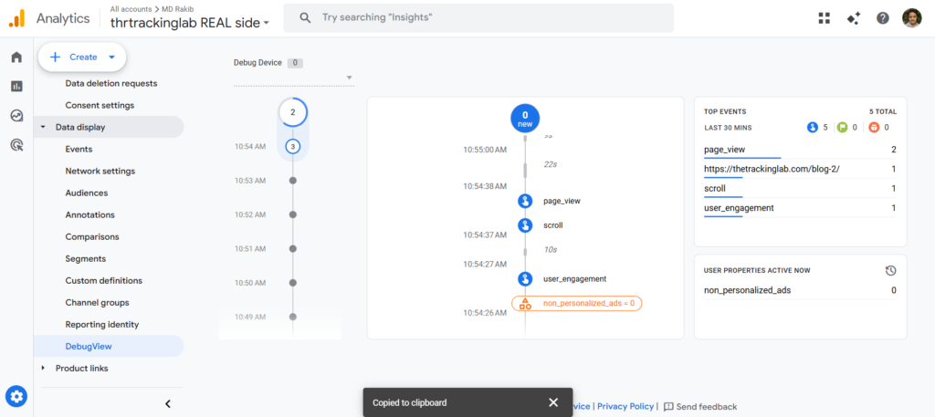Click the non_personalized_ads = 0 pill
The height and width of the screenshot is (417, 935).
click(x=577, y=303)
